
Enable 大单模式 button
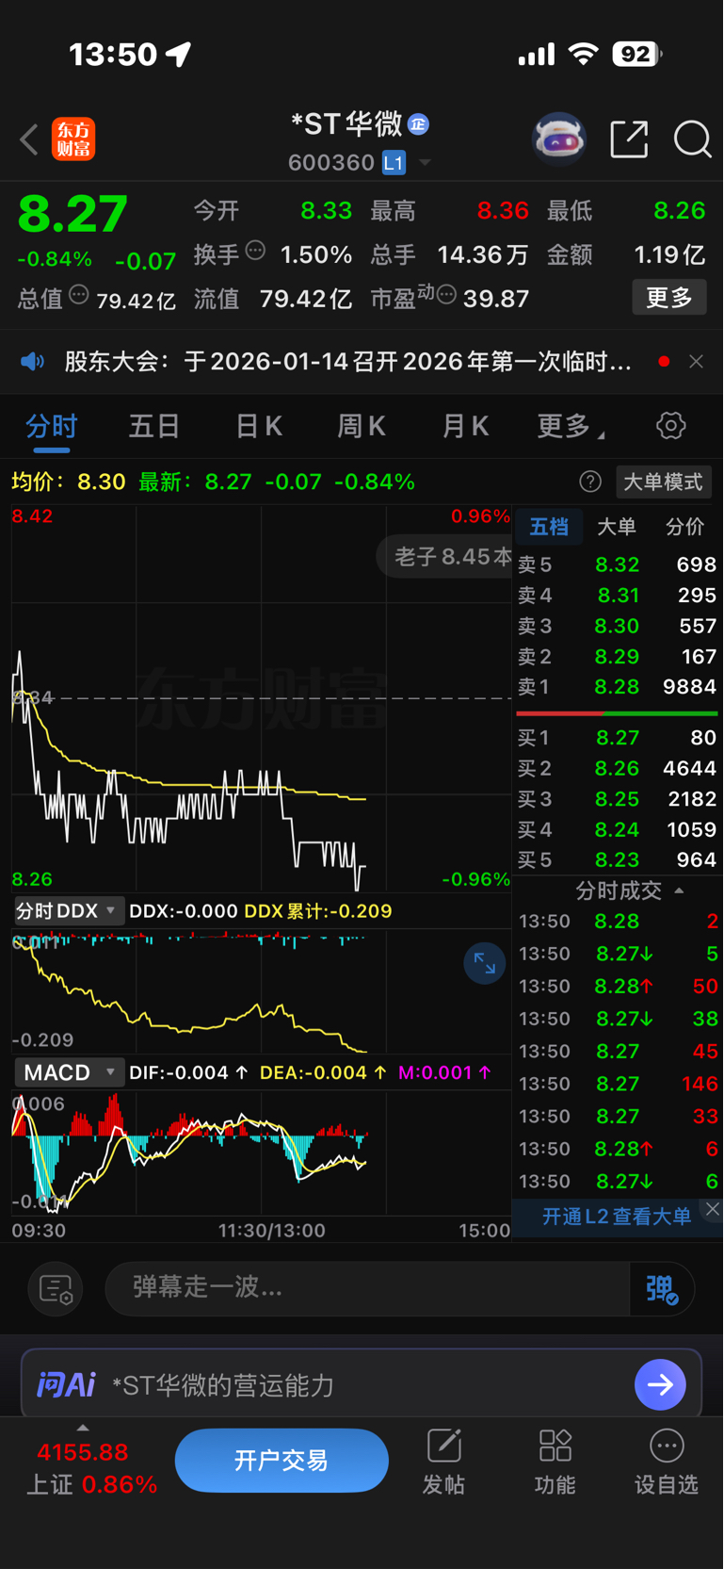(663, 482)
